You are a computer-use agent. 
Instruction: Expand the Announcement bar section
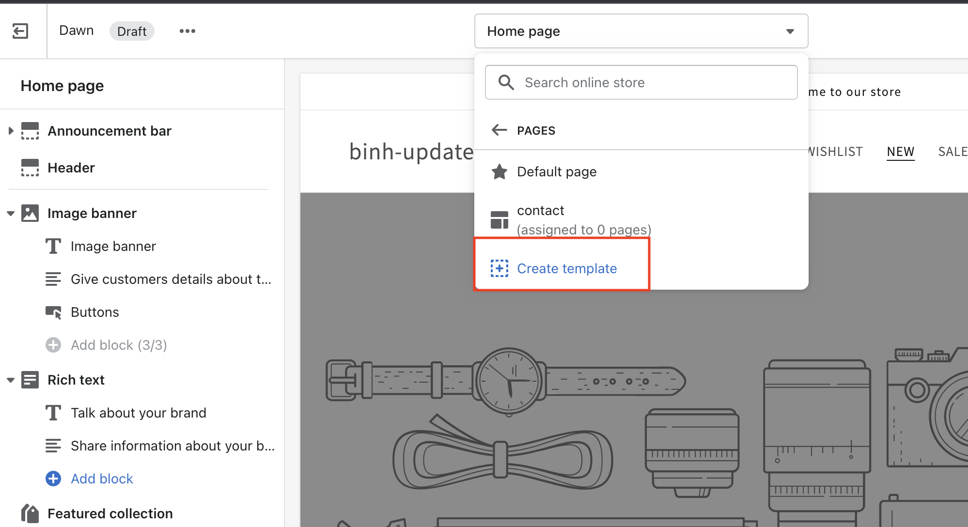coord(11,131)
